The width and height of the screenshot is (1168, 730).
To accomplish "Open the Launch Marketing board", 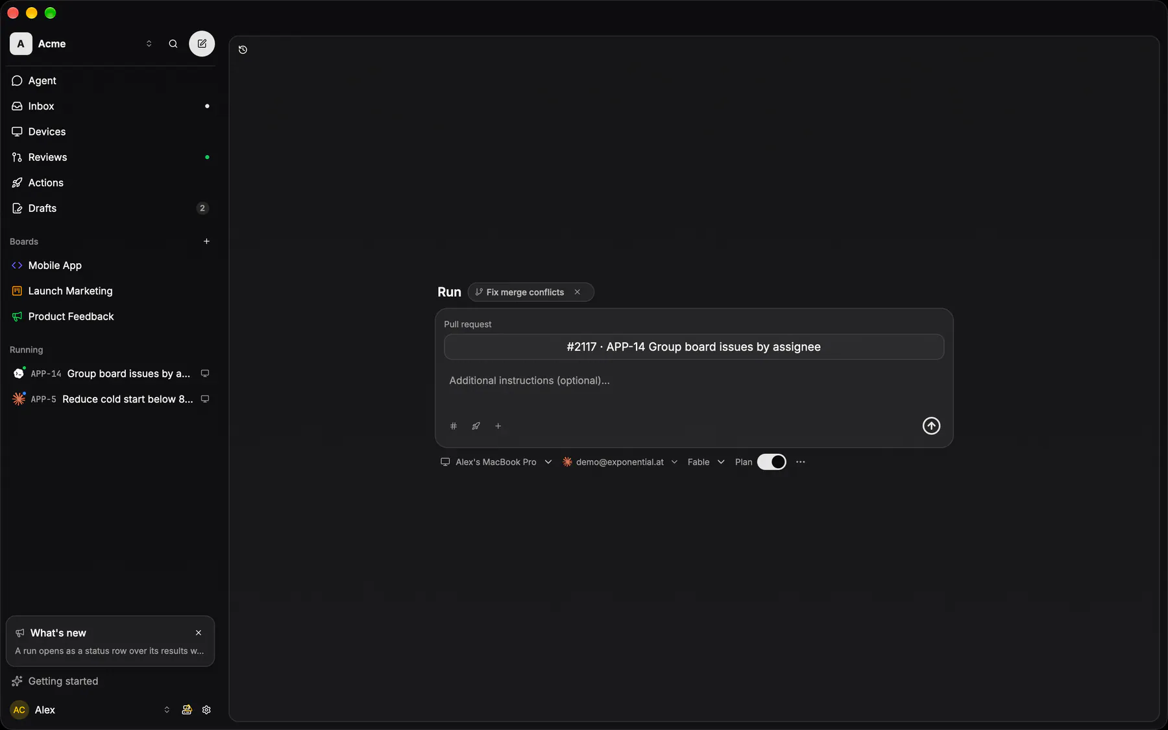I will 110,291.
